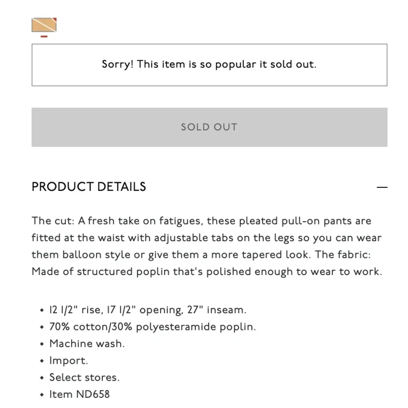Click the bullet beside Select stores

point(42,378)
